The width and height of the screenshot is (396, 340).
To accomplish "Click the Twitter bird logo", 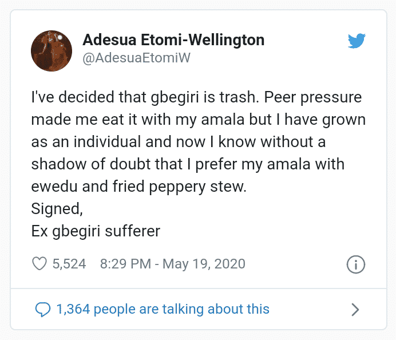I will tap(357, 41).
